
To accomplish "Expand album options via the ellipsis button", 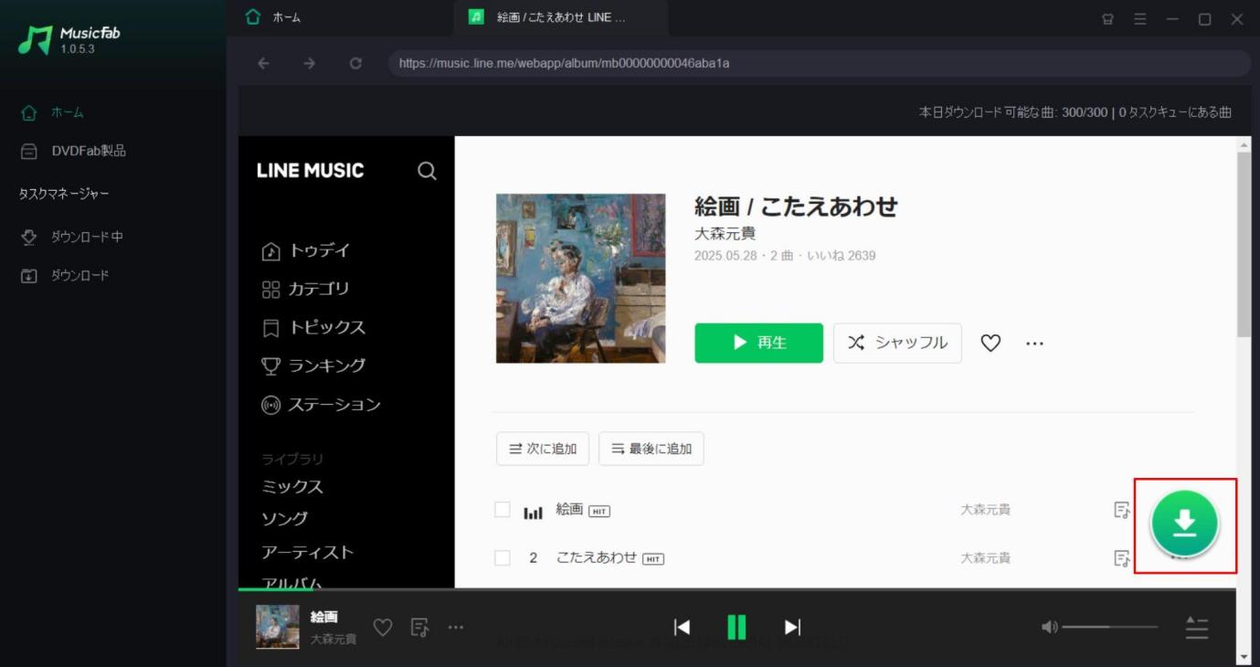I will pyautogui.click(x=1035, y=343).
